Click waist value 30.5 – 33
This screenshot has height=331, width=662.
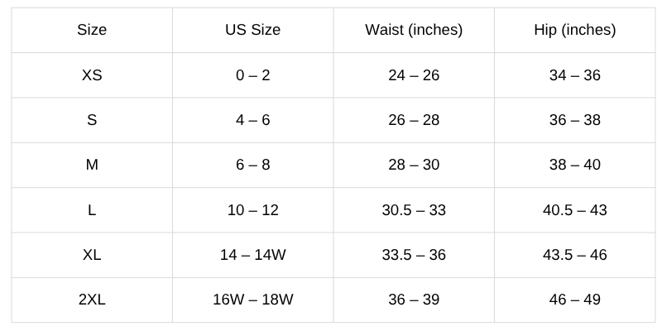414,210
